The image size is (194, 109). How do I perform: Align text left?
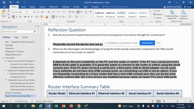pyautogui.click(x=53, y=17)
